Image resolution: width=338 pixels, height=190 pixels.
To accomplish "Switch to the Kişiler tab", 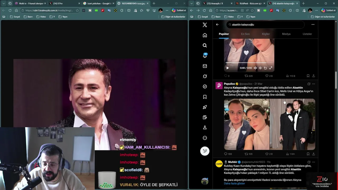I will click(266, 34).
